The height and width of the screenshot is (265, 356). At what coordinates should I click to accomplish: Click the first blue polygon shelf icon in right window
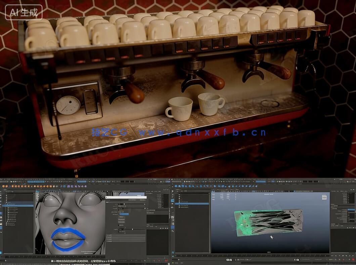tap(176, 186)
